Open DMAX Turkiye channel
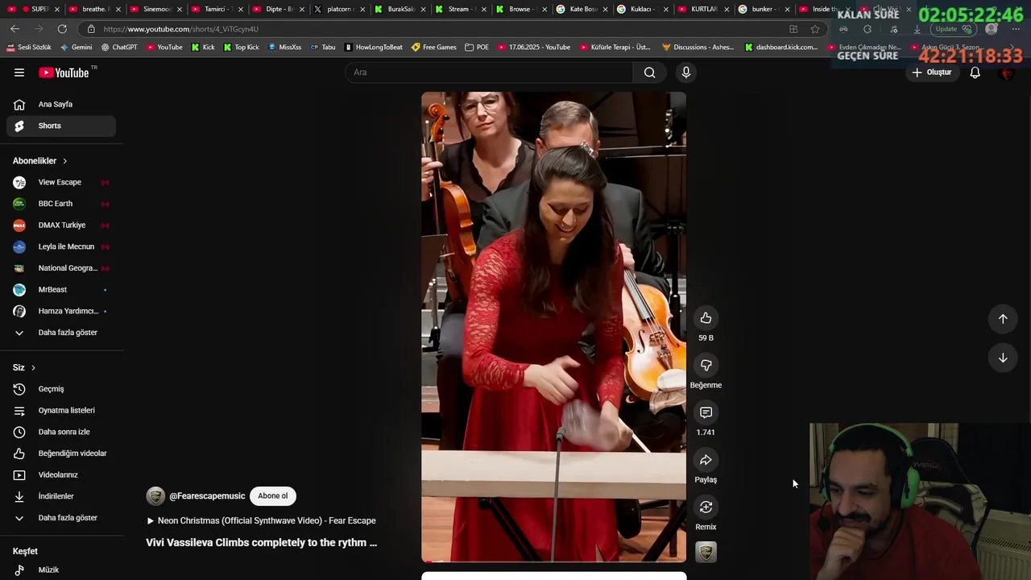Image resolution: width=1031 pixels, height=580 pixels. pos(61,225)
